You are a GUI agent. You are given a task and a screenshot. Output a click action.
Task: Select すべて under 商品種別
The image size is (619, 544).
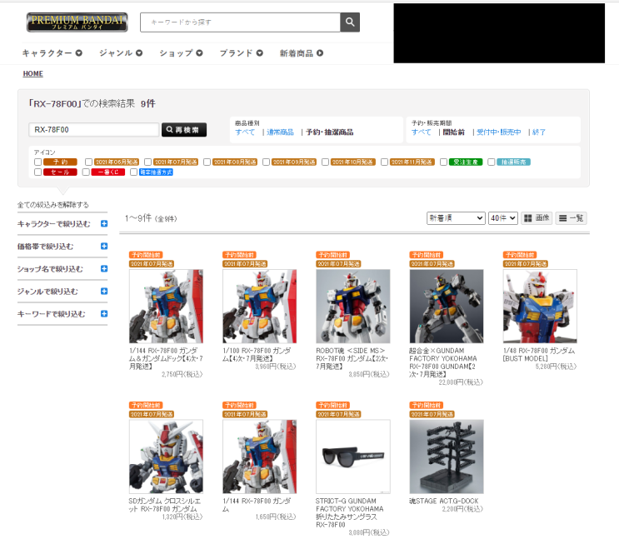(x=245, y=132)
